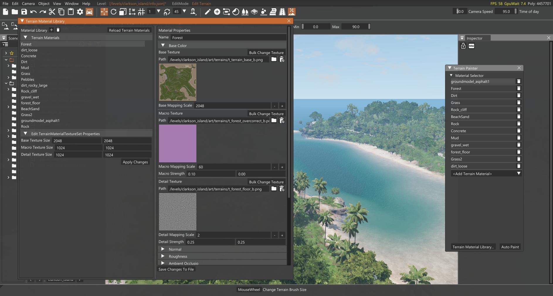Paste with the clipboard toolbar icon

(x=71, y=12)
